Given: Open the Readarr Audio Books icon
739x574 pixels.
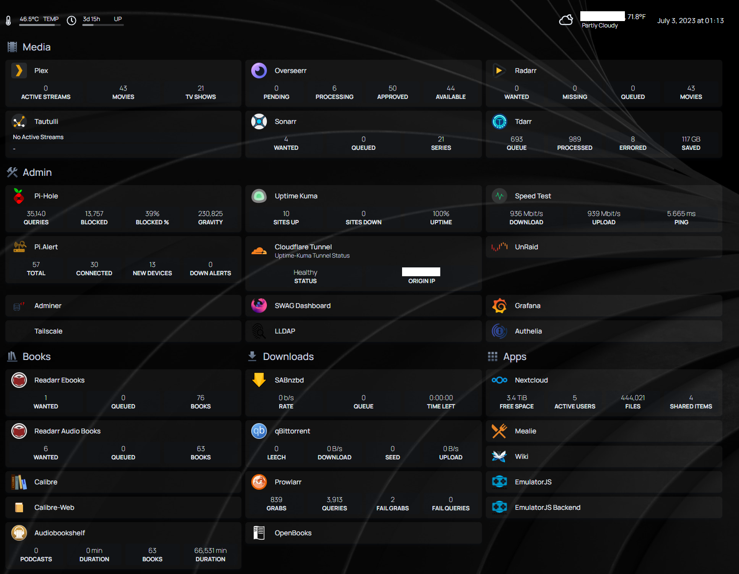Looking at the screenshot, I should tap(19, 431).
